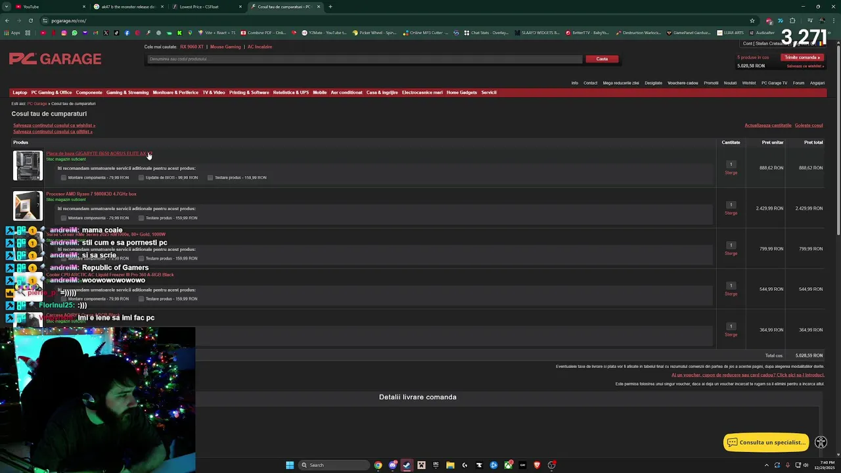Screen dimensions: 841x473
Task: Open the browser extensions puzzle icon
Action: click(792, 20)
